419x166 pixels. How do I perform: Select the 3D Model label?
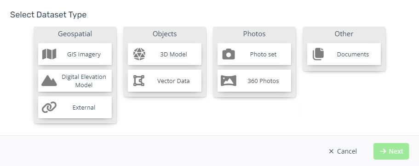[173, 55]
